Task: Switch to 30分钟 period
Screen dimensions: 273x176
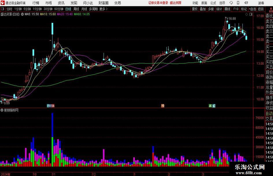Action: (48, 9)
